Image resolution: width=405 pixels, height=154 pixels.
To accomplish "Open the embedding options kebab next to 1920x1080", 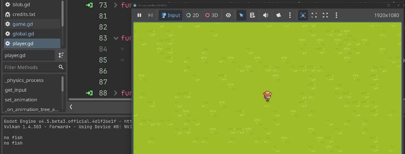I will [336, 15].
